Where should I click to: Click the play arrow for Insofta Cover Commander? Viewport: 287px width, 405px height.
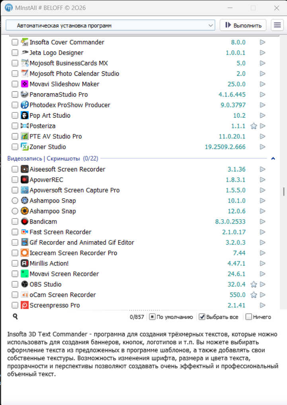(x=262, y=42)
